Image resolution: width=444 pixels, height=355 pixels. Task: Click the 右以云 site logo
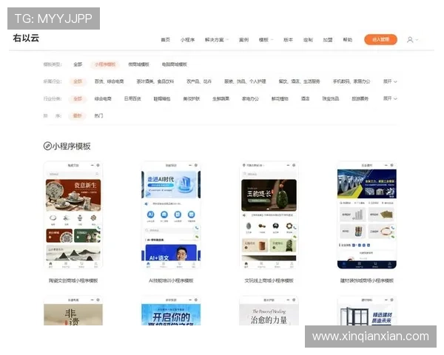coord(26,38)
